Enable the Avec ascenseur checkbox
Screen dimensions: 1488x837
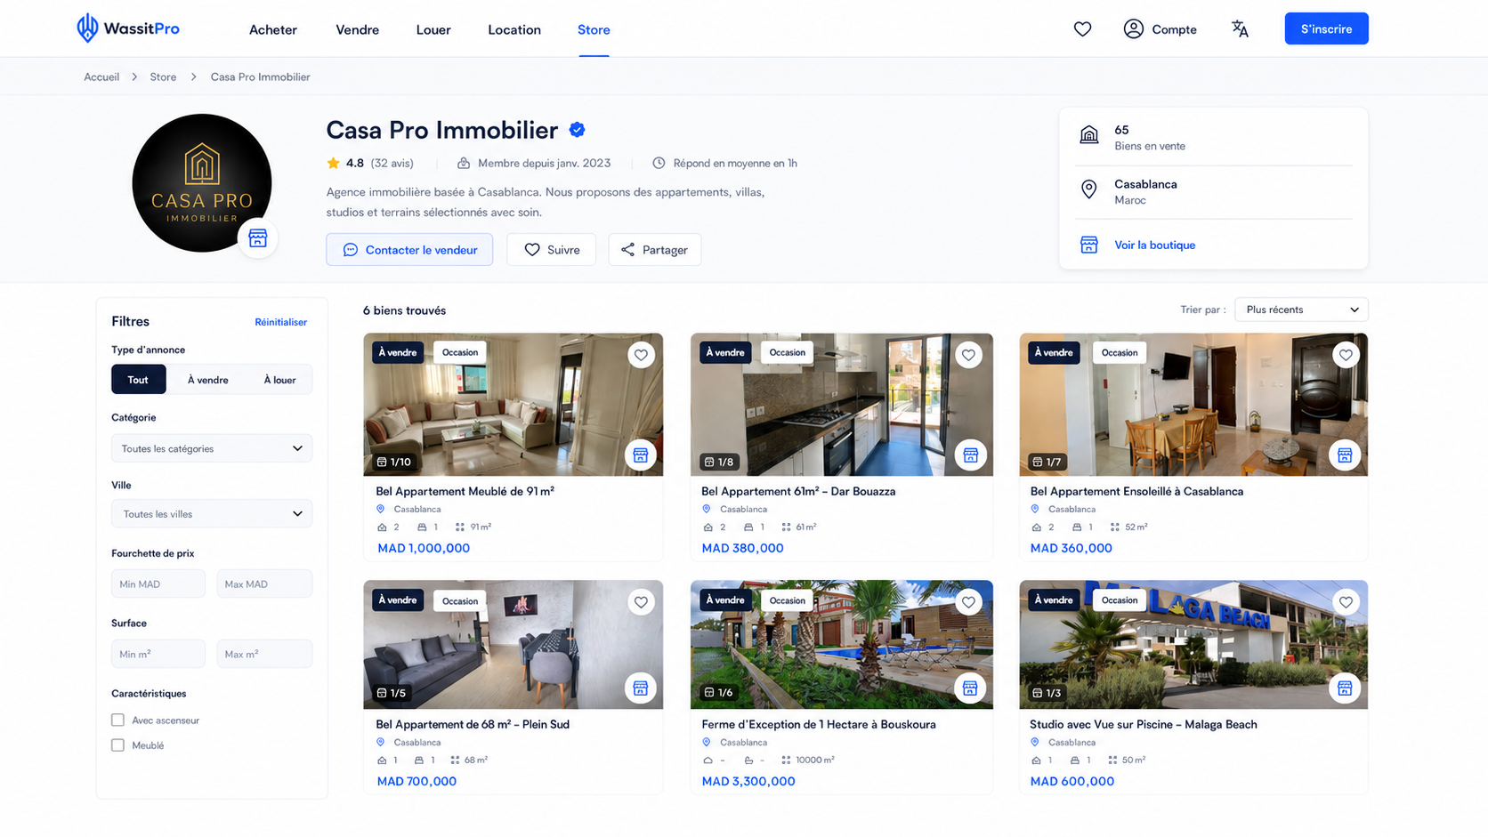click(117, 720)
